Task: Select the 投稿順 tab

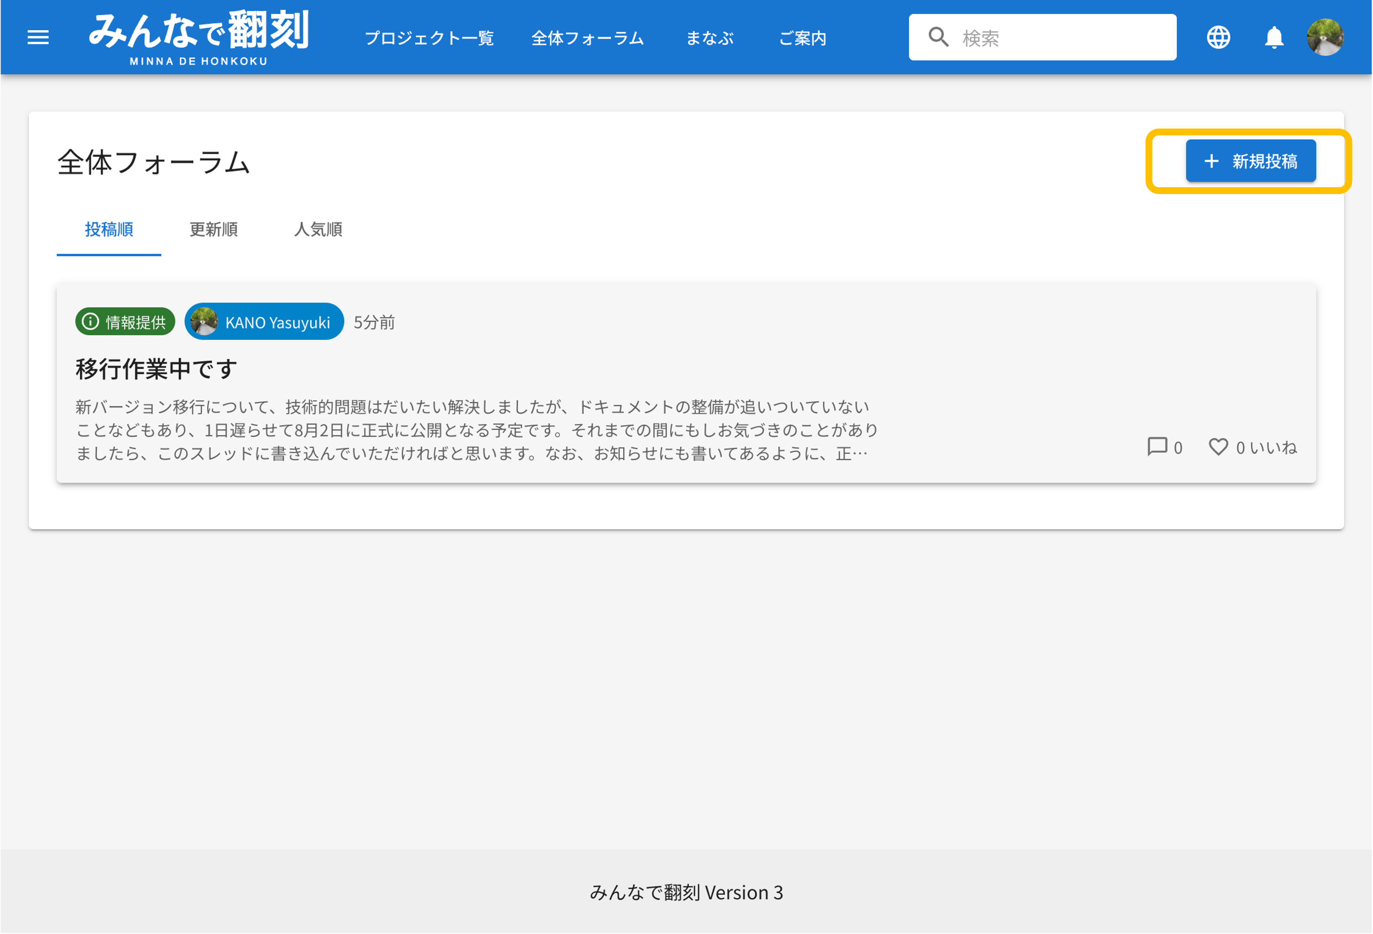Action: (x=109, y=229)
